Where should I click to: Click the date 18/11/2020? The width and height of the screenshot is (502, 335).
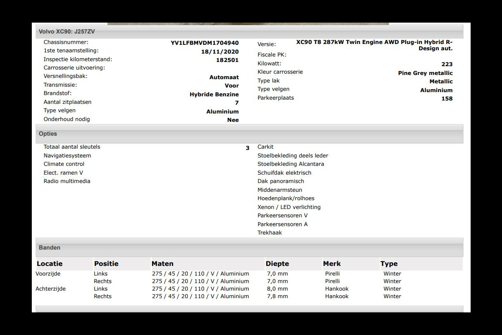coord(220,52)
